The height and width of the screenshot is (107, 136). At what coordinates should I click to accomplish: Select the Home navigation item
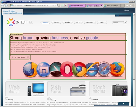coord(45,22)
